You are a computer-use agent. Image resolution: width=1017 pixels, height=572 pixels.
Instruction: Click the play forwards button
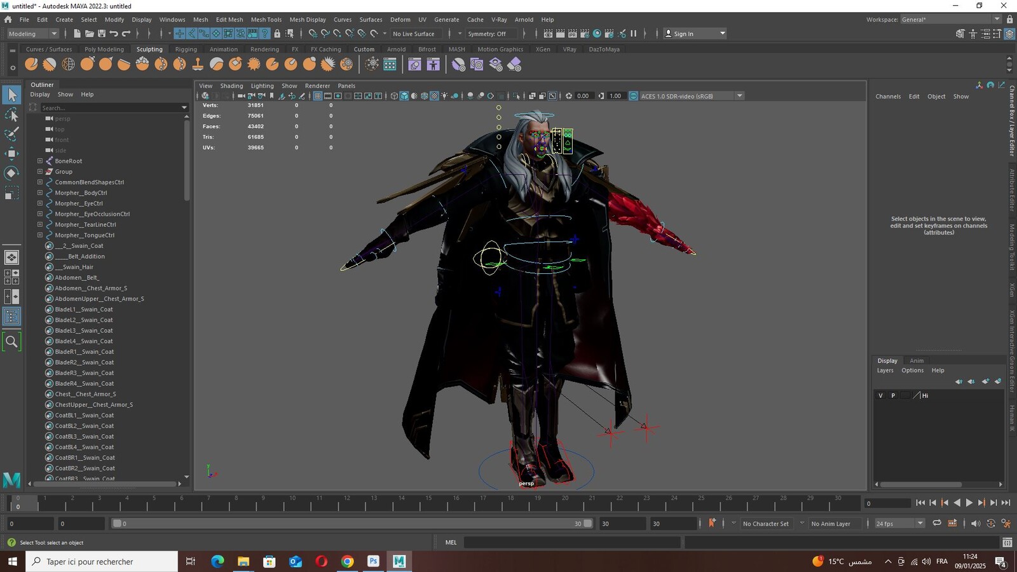pos(969,503)
